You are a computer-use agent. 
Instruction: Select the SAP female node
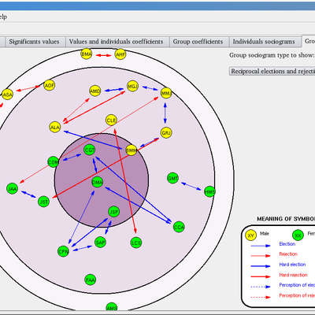click(x=100, y=243)
